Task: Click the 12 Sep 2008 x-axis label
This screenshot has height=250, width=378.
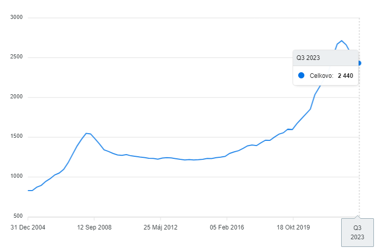Action: coord(94,227)
